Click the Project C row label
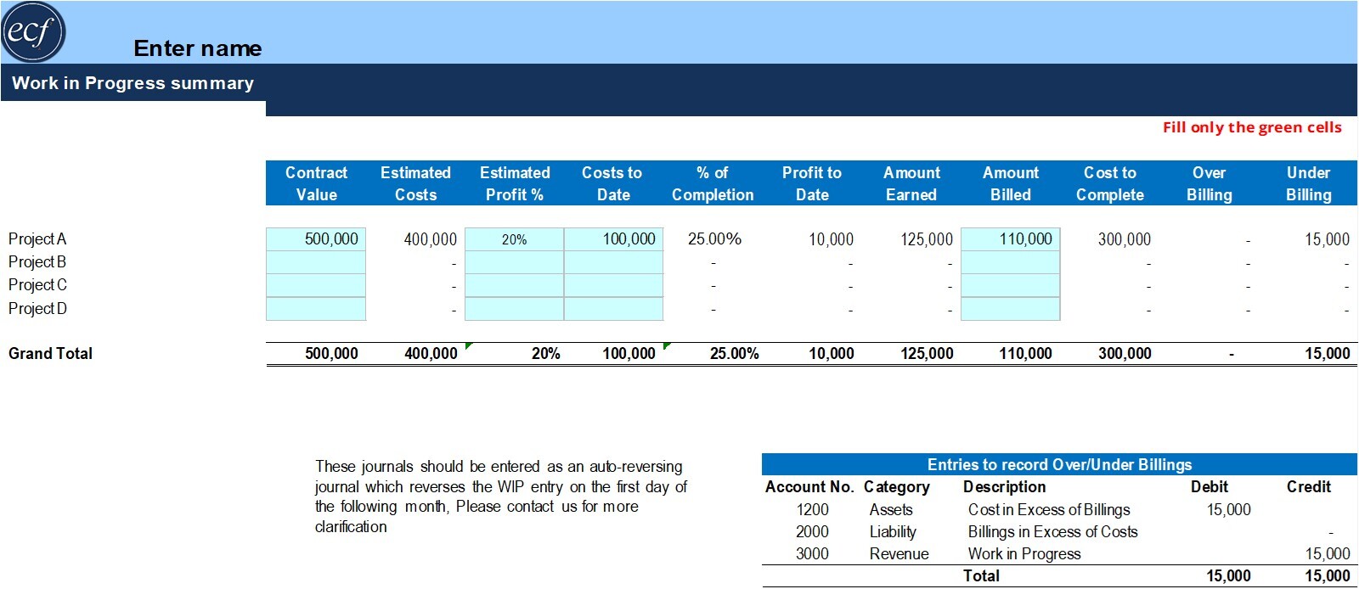The image size is (1359, 589). tap(37, 285)
